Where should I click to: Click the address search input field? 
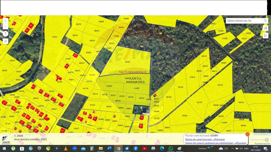[244, 21]
